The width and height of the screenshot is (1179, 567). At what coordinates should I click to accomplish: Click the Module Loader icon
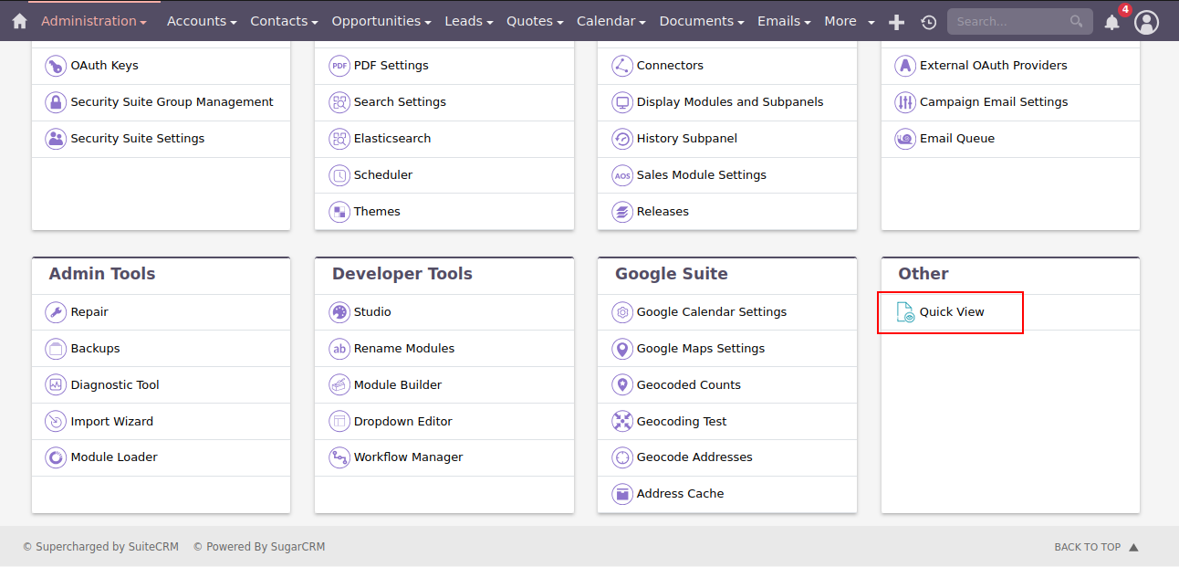point(56,457)
